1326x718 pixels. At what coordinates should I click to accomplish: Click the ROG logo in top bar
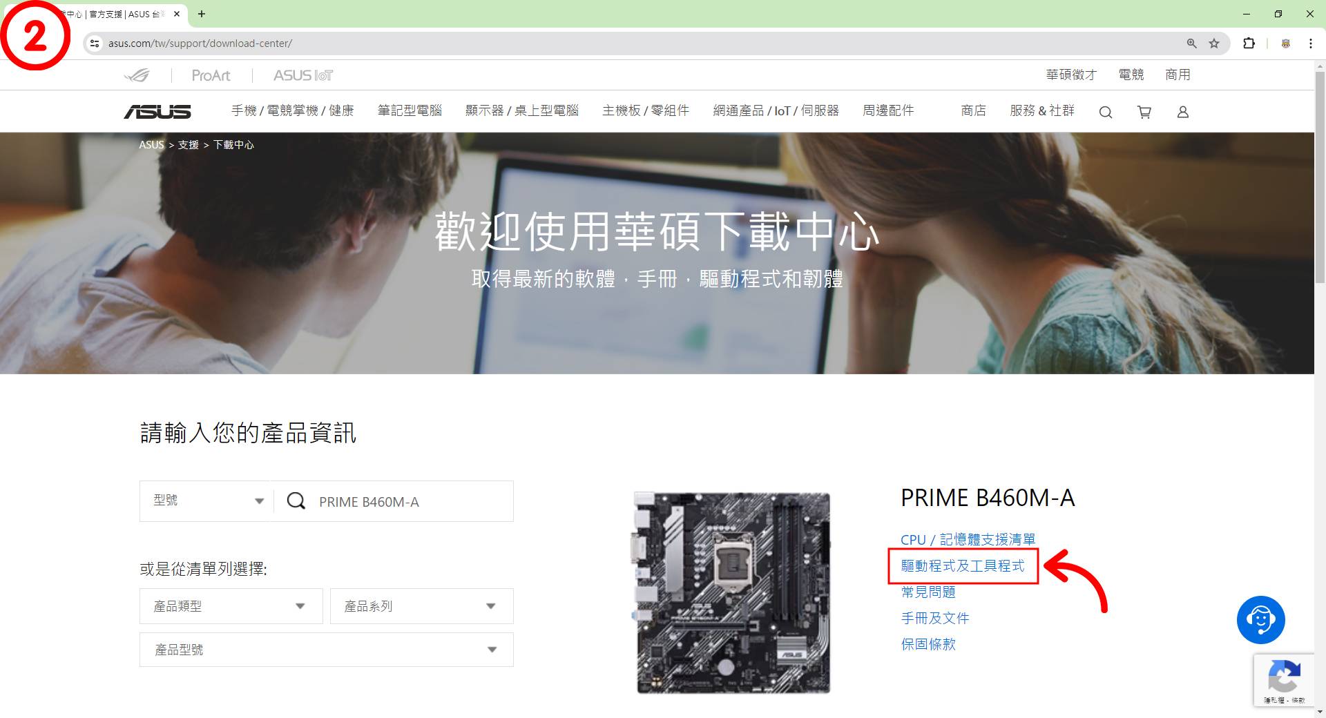(137, 75)
